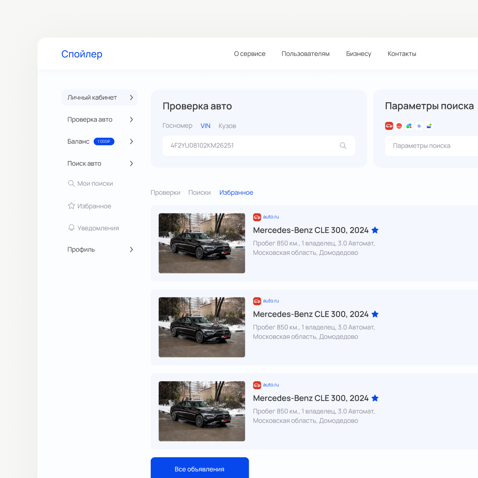Expand the Баланс chevron
This screenshot has width=478, height=478.
[131, 141]
